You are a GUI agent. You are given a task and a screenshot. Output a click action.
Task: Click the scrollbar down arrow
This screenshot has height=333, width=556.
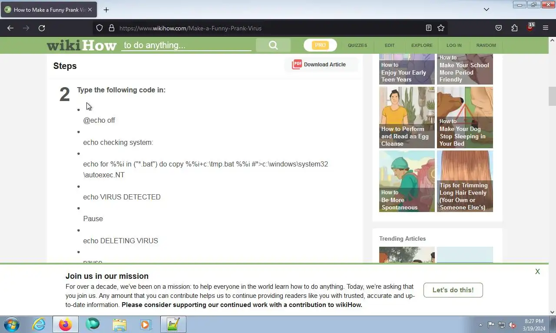(552, 312)
